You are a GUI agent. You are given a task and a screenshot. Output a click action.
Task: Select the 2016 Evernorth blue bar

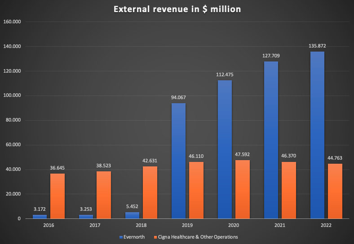(x=40, y=217)
